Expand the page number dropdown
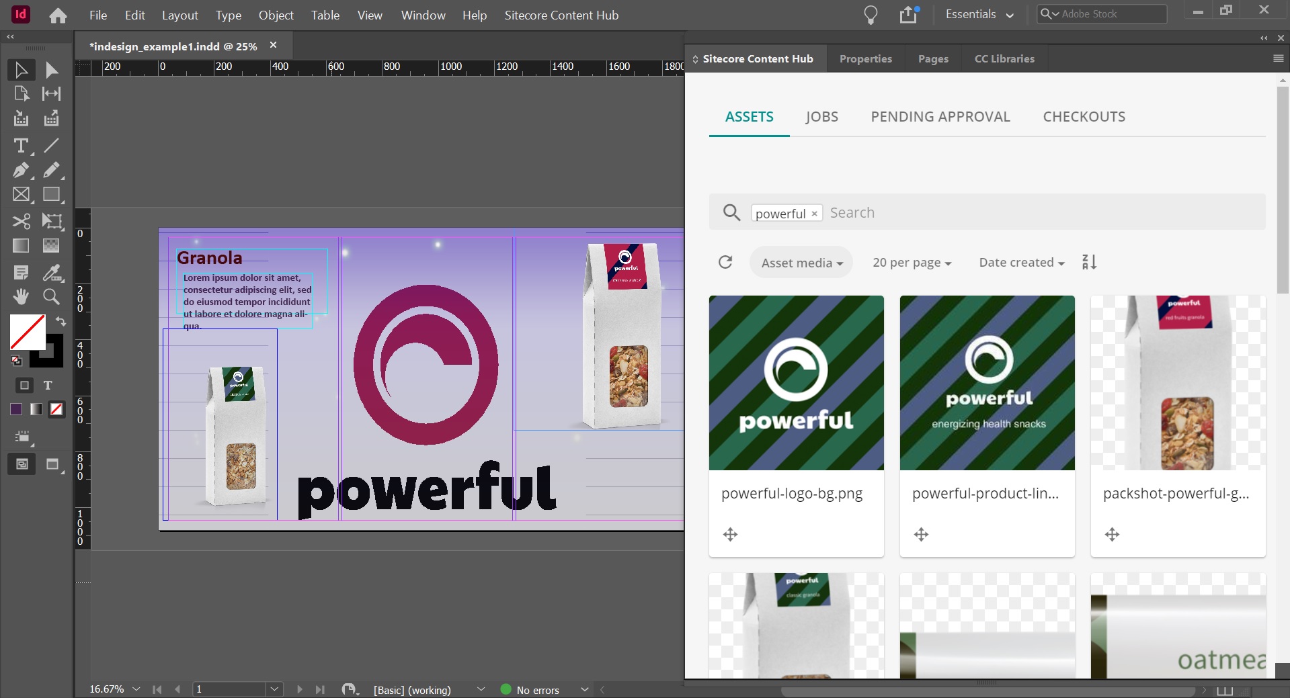This screenshot has height=698, width=1290. (x=274, y=689)
